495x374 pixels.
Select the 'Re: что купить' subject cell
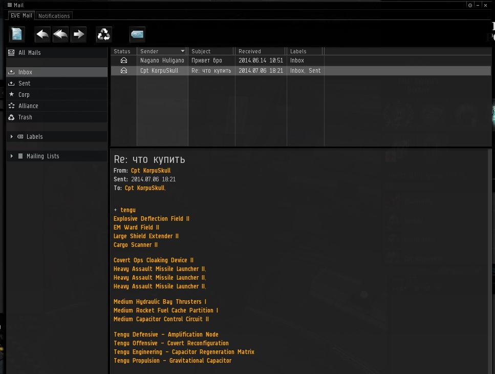click(x=211, y=71)
